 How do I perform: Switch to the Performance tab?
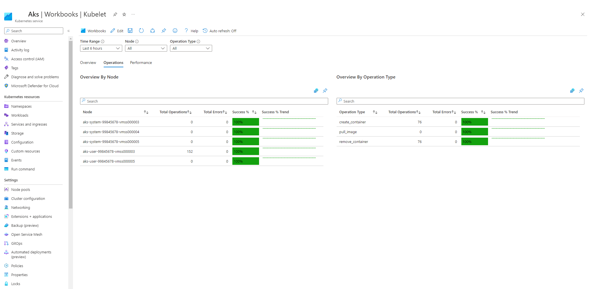point(141,63)
